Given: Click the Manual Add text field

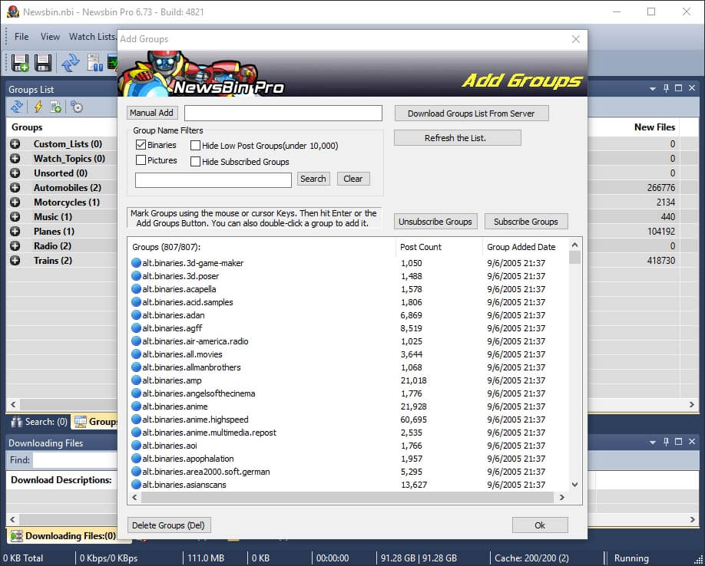Looking at the screenshot, I should pos(283,113).
